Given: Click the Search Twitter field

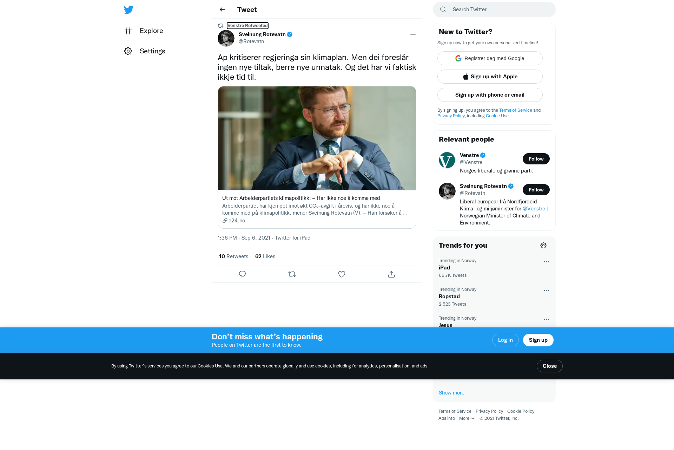Looking at the screenshot, I should pos(494,9).
